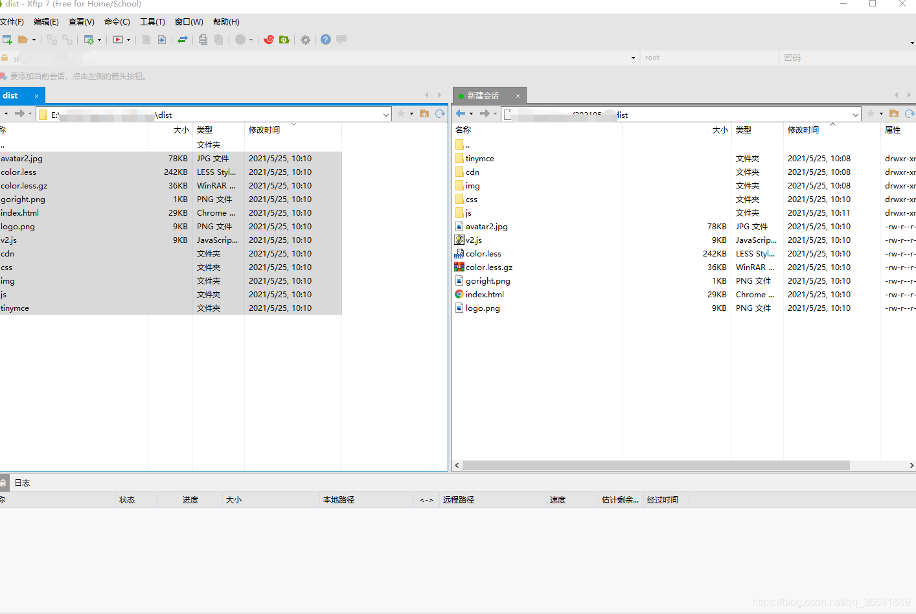Open options via the gear icon
The height and width of the screenshot is (614, 916).
(305, 40)
